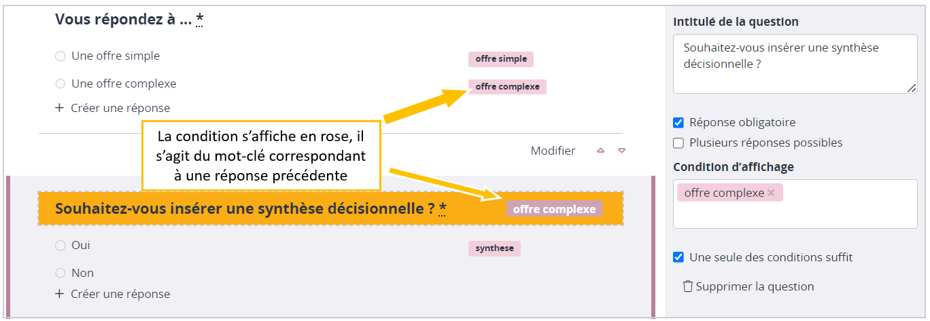Select the 'Une offre complexe' radio option
The height and width of the screenshot is (321, 930).
[61, 84]
